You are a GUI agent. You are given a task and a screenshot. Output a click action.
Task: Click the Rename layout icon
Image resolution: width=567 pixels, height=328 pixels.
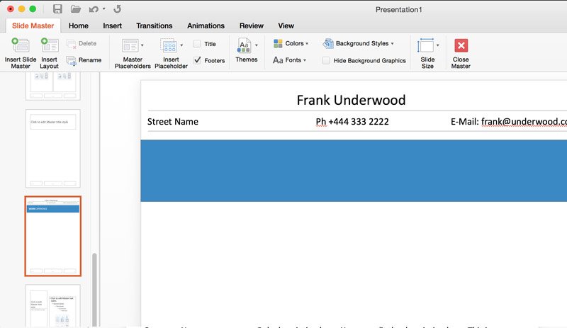pos(72,60)
